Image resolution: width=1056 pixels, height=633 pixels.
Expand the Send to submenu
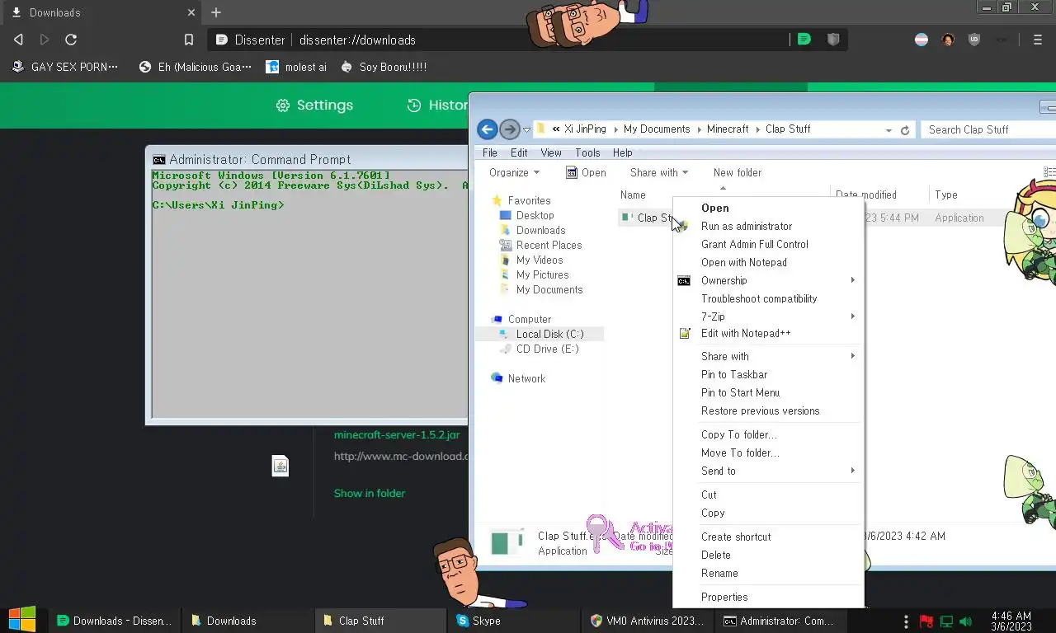(x=768, y=471)
